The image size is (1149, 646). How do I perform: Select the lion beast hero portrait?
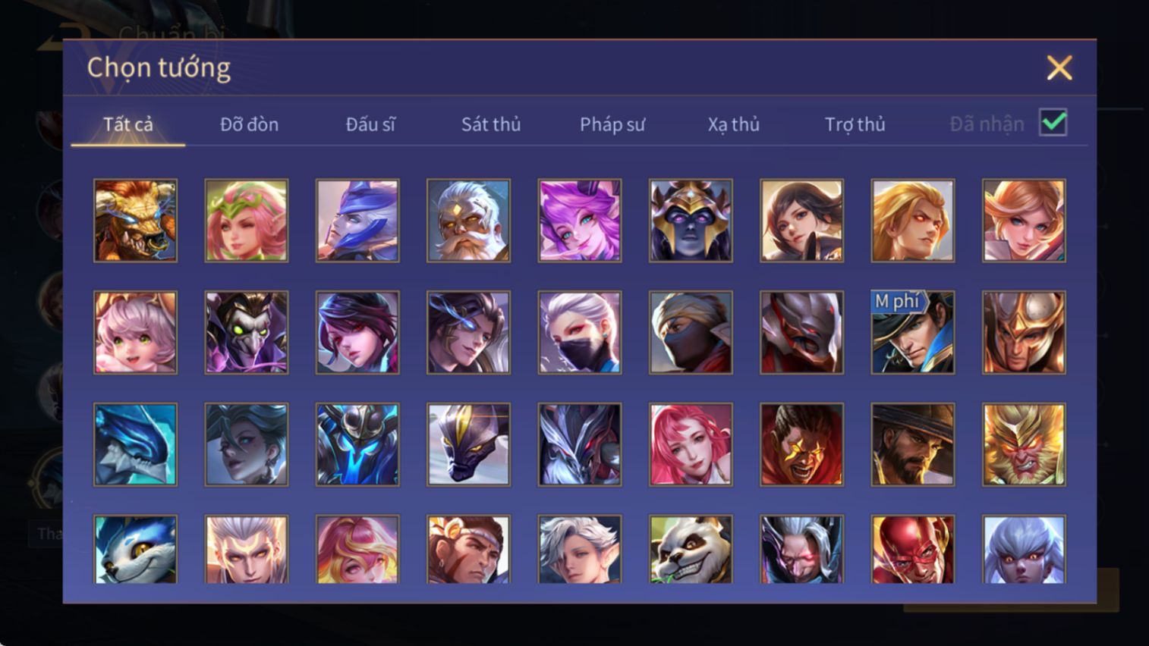pos(135,221)
